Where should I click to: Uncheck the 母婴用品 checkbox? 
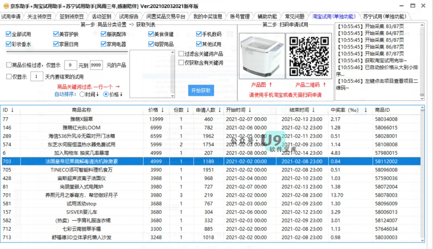(151, 44)
